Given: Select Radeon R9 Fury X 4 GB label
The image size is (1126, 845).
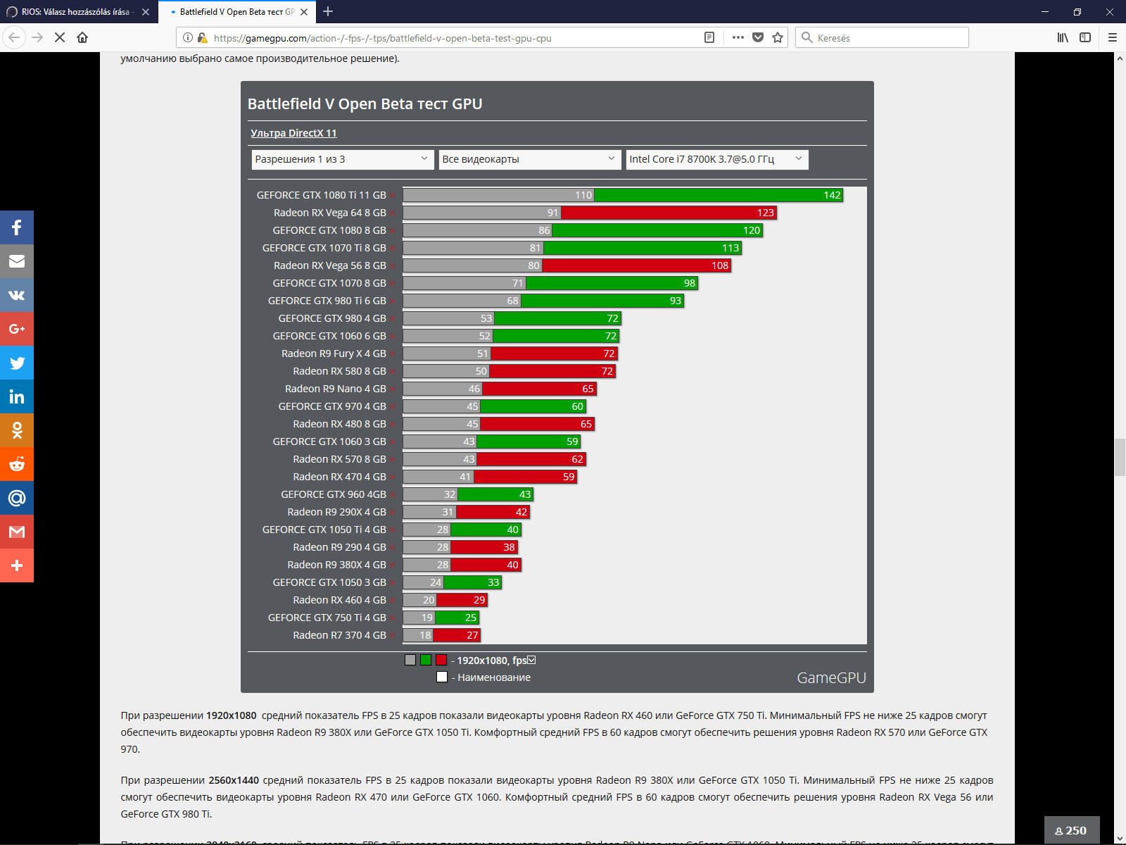Looking at the screenshot, I should [334, 353].
